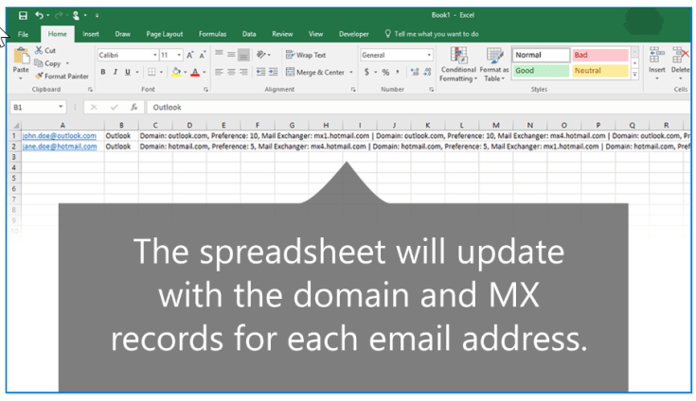The width and height of the screenshot is (696, 401).
Task: Open Font dialog launcher
Action: point(205,90)
